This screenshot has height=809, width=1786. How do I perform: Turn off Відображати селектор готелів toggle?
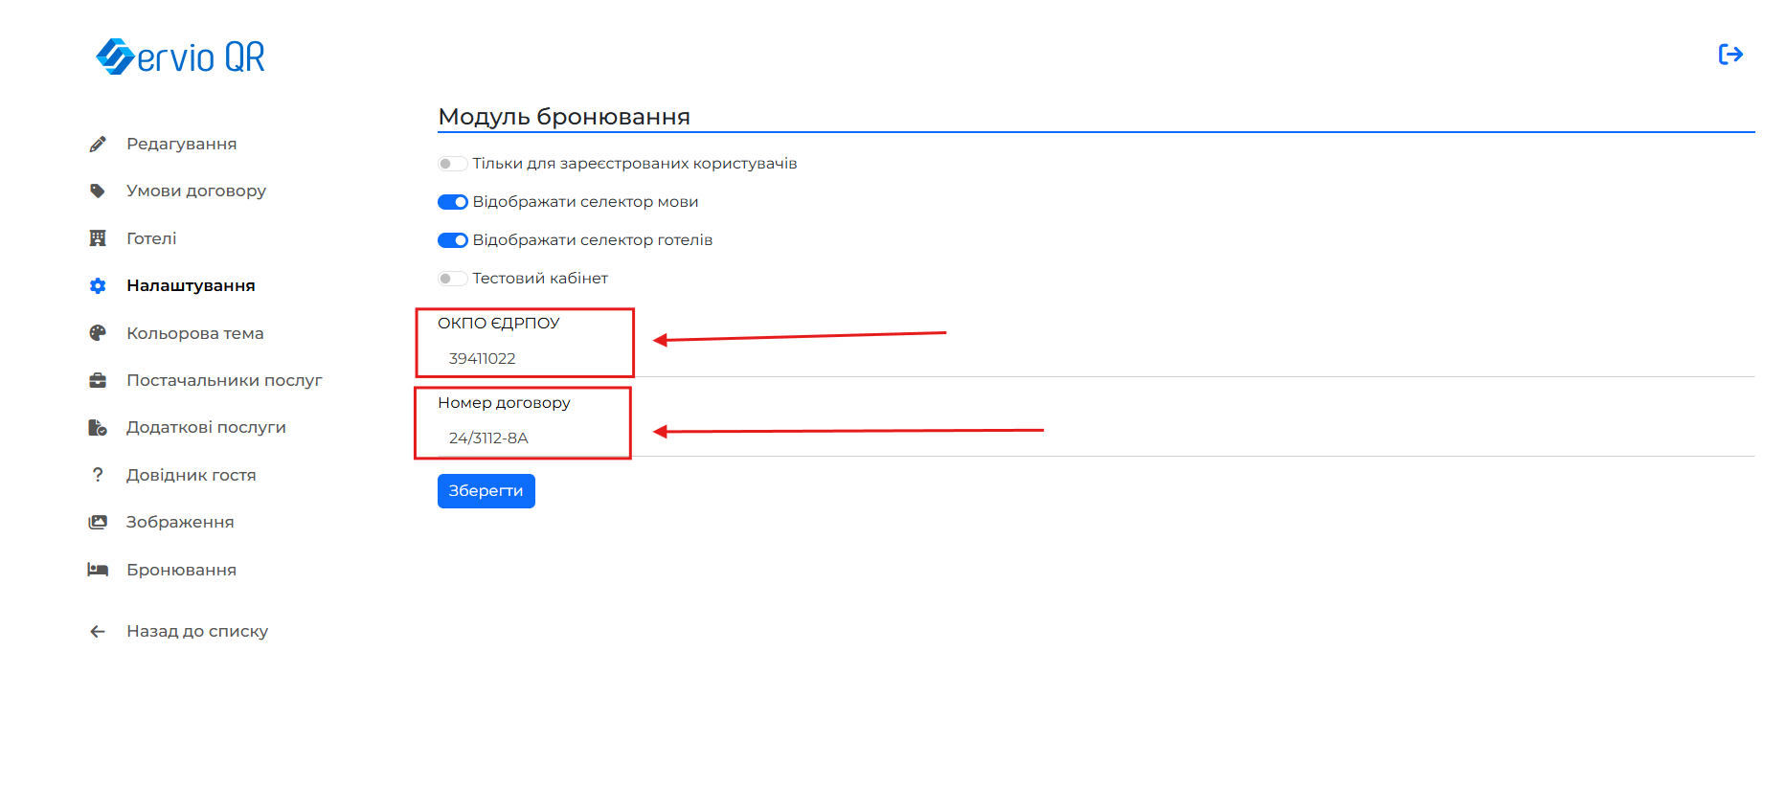(x=452, y=240)
